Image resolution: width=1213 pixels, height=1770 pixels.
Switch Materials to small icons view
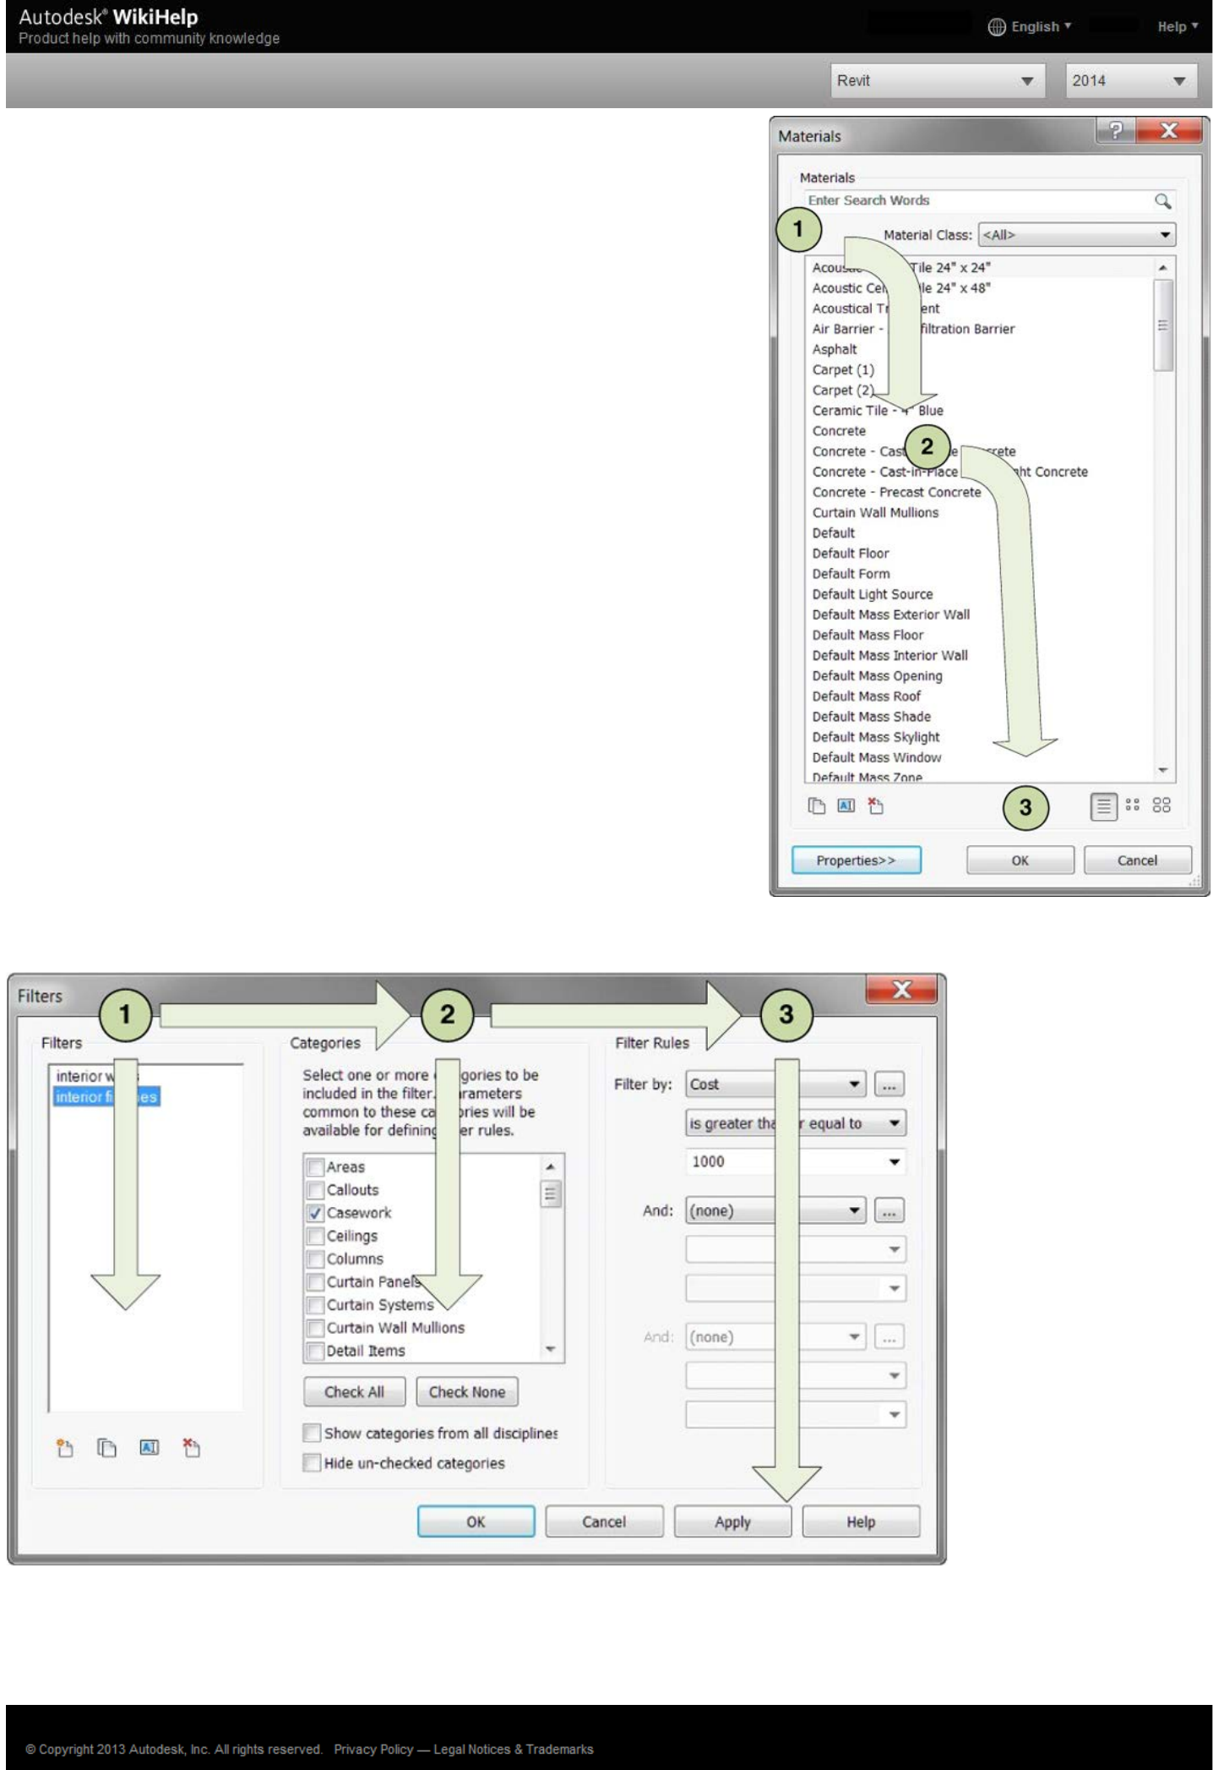(1133, 806)
